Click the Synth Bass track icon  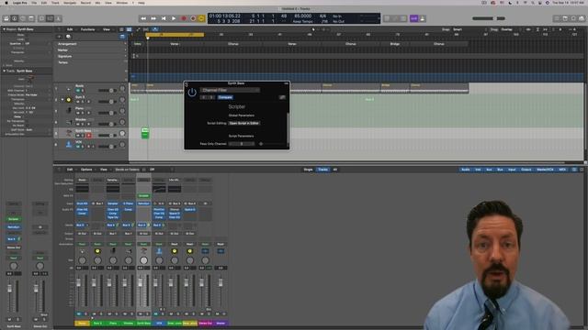pos(69,133)
